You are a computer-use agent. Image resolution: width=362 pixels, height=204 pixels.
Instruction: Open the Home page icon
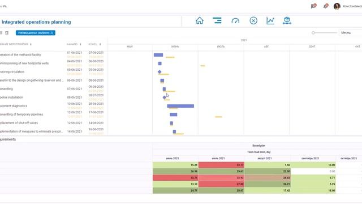tap(200, 20)
